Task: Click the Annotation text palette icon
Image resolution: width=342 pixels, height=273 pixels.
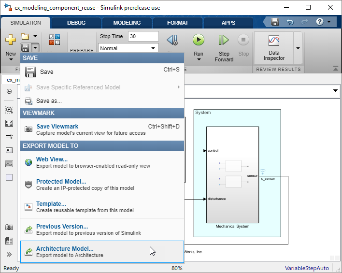Action: [9, 150]
